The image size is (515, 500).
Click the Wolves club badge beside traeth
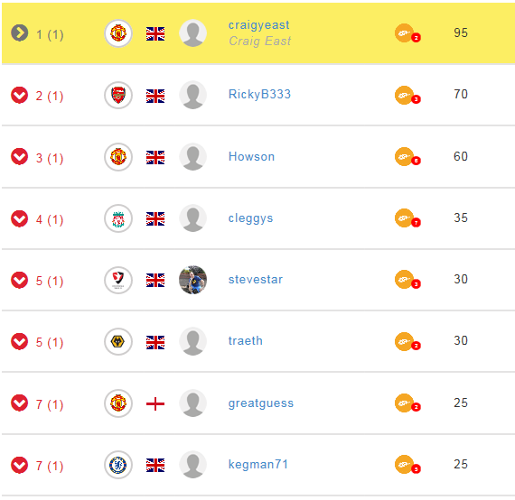(x=118, y=341)
